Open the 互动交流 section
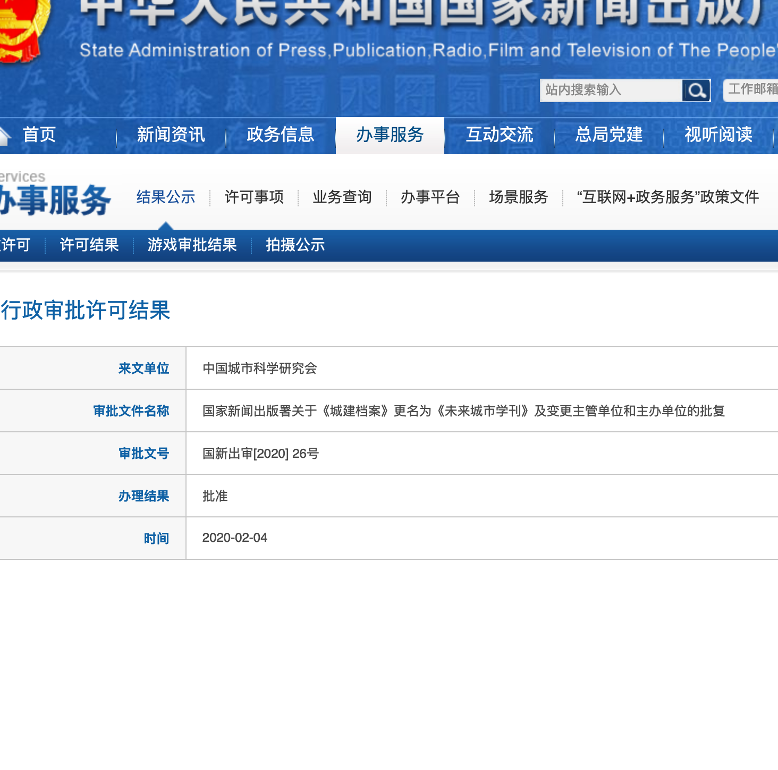778x770 pixels. [x=500, y=135]
